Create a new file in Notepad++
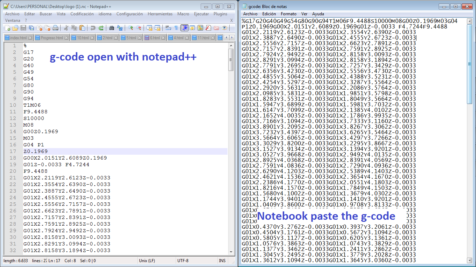Image resolution: width=476 pixels, height=267 pixels. pyautogui.click(x=7, y=28)
